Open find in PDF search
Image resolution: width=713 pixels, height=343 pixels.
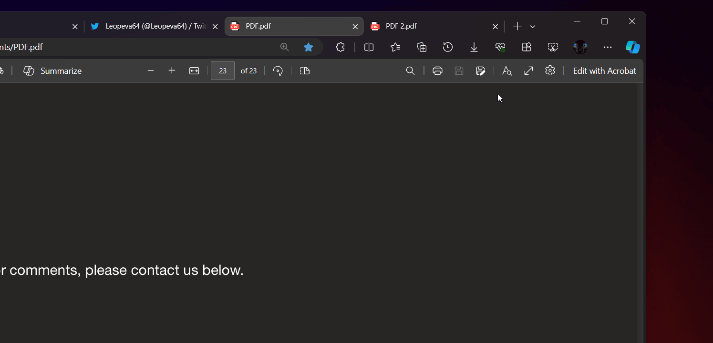click(x=410, y=71)
